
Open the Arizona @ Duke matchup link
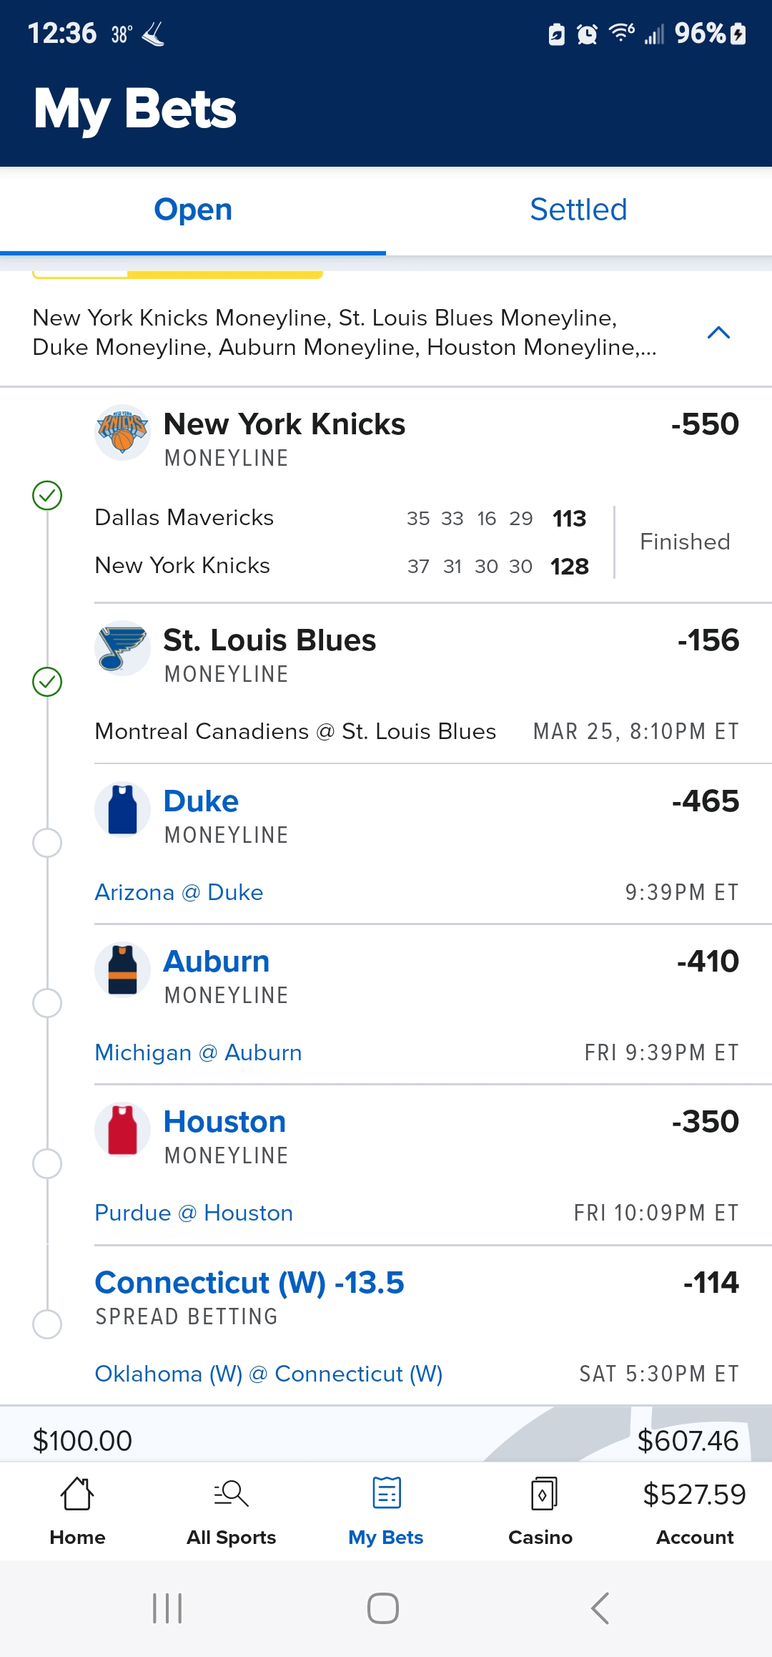pyautogui.click(x=179, y=893)
